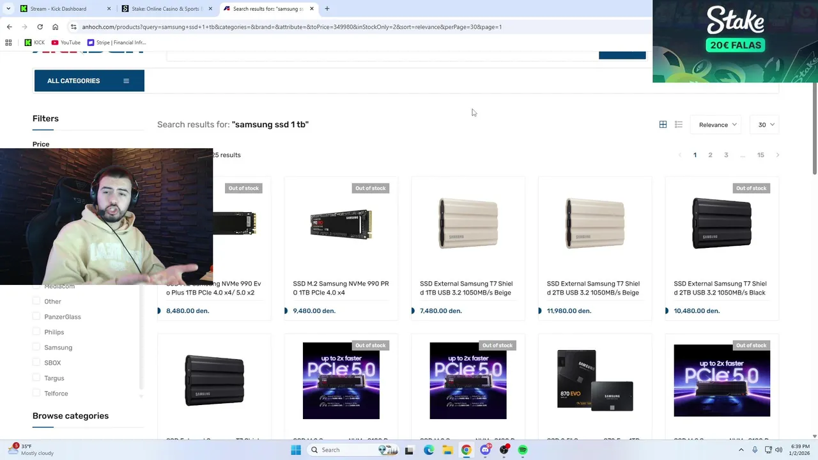This screenshot has width=818, height=460.
Task: Click the black T7 Shield image in second row
Action: click(214, 381)
